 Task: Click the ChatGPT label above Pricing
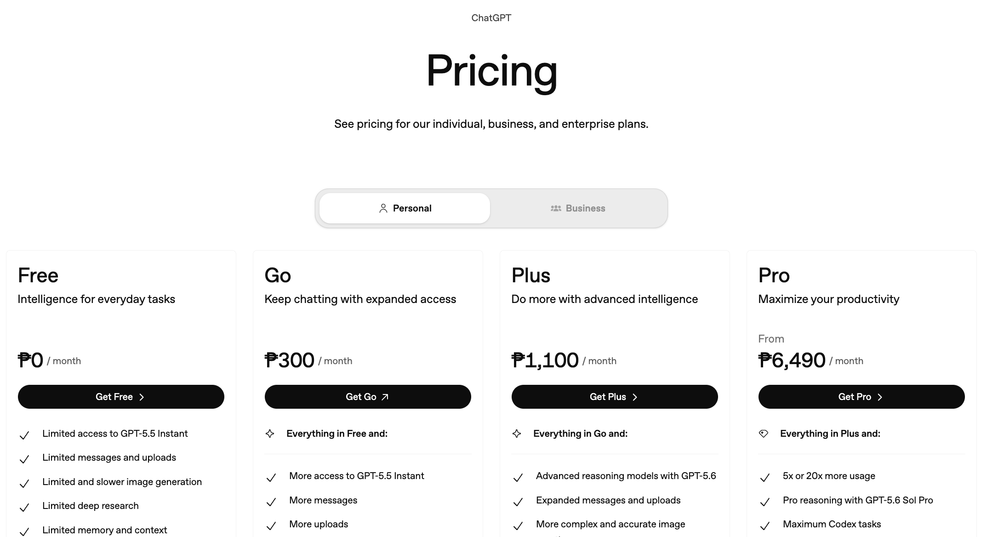(491, 18)
